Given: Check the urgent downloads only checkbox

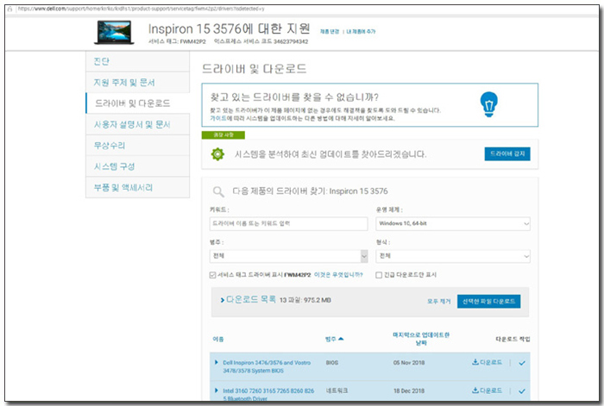Looking at the screenshot, I should tap(379, 275).
